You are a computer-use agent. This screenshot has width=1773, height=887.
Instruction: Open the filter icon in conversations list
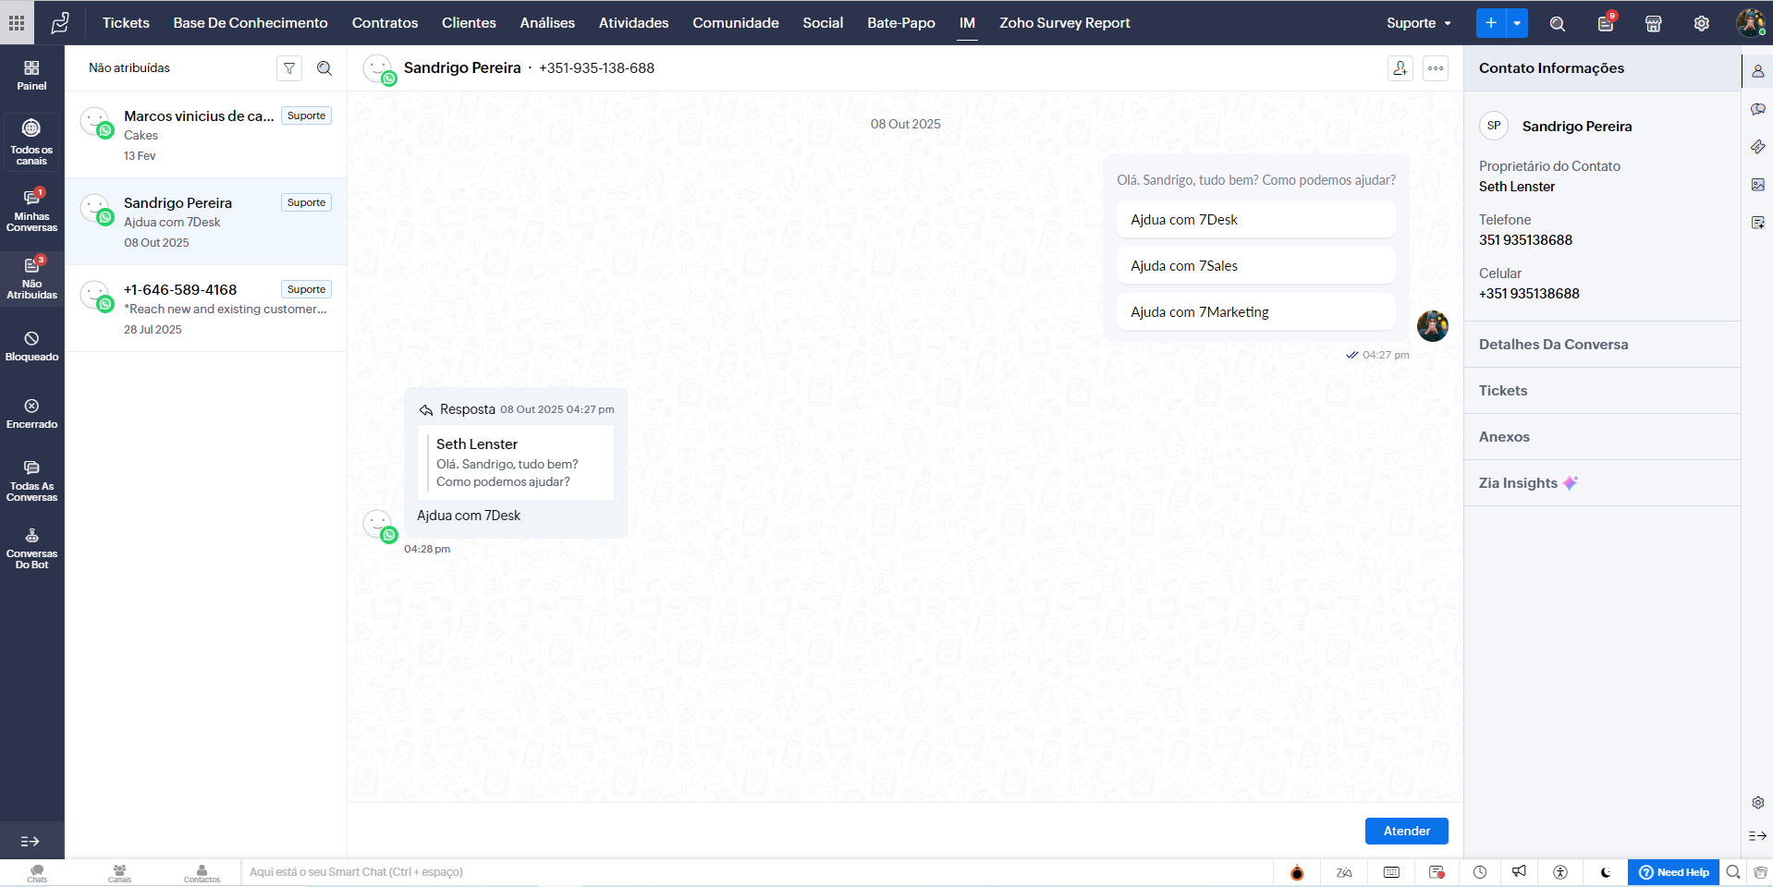tap(289, 68)
